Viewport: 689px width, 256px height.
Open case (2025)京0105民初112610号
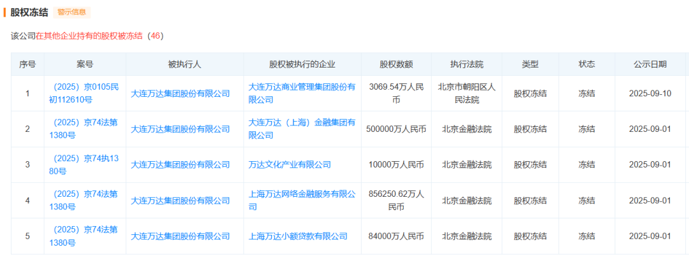84,94
